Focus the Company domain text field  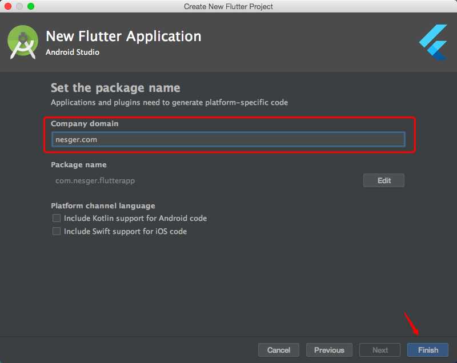click(228, 139)
